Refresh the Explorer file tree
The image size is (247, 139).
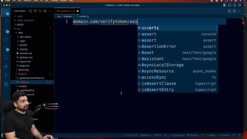coord(40,11)
